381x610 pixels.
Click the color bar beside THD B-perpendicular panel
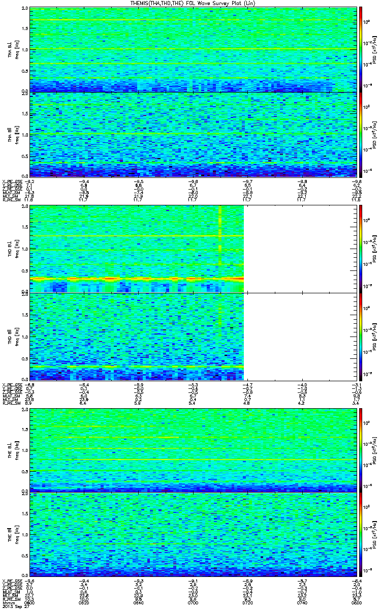point(361,249)
